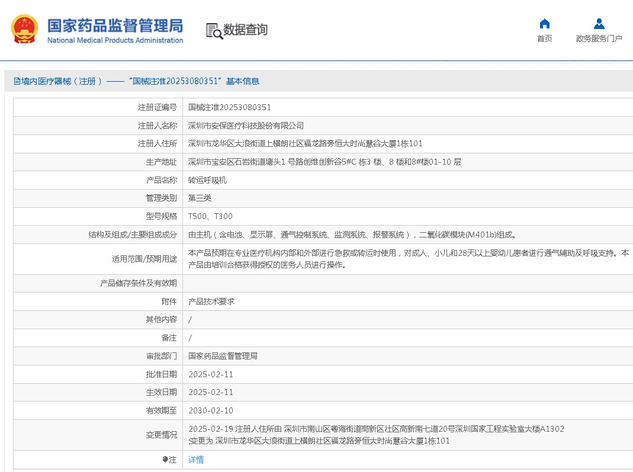Open the 详情 link
Image resolution: width=633 pixels, height=472 pixels.
(196, 460)
